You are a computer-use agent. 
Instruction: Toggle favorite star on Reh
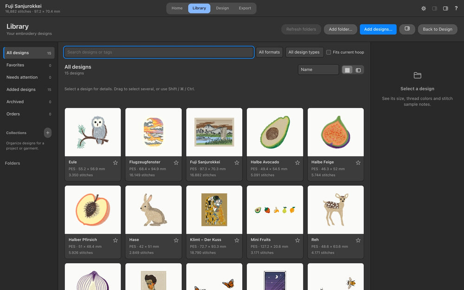click(358, 240)
